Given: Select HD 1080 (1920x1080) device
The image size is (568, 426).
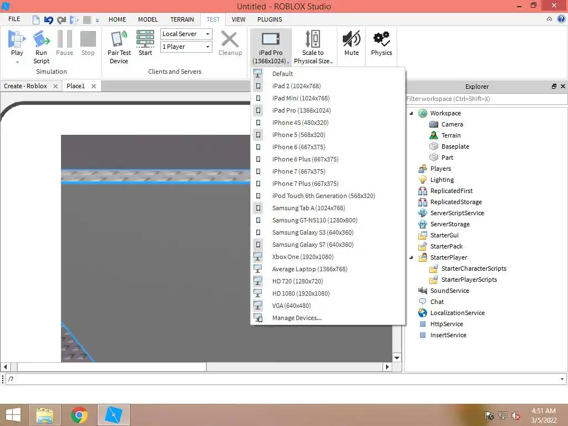Looking at the screenshot, I should point(327,293).
